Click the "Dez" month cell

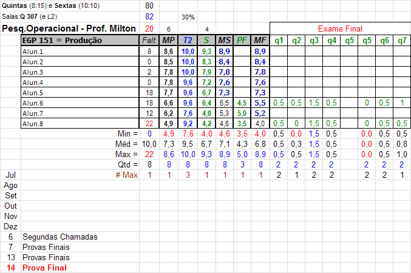[10, 226]
